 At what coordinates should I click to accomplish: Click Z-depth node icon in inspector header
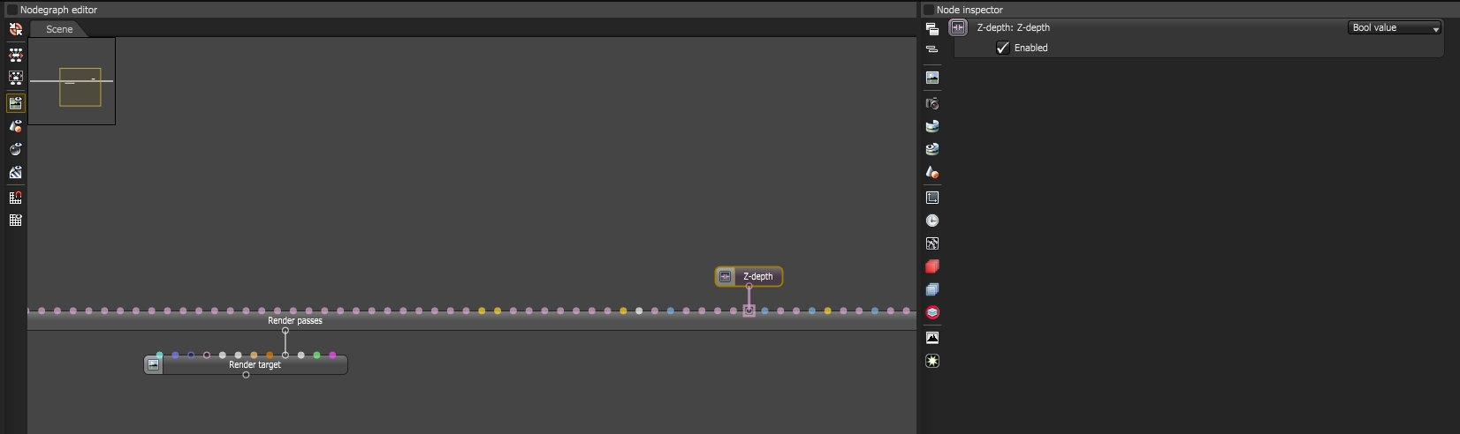tap(958, 28)
